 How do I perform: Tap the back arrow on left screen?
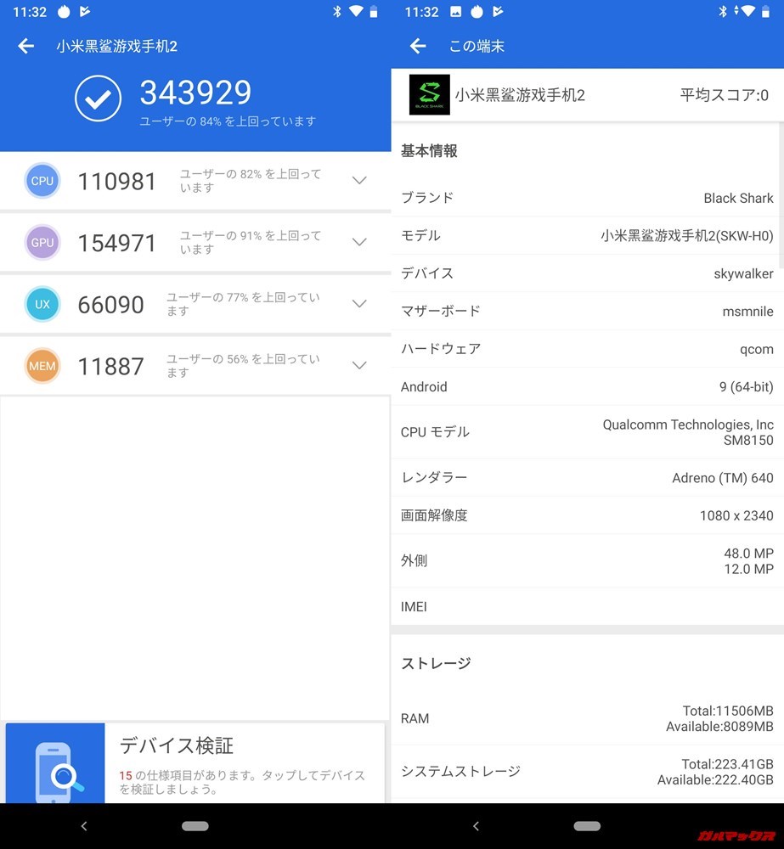[25, 46]
